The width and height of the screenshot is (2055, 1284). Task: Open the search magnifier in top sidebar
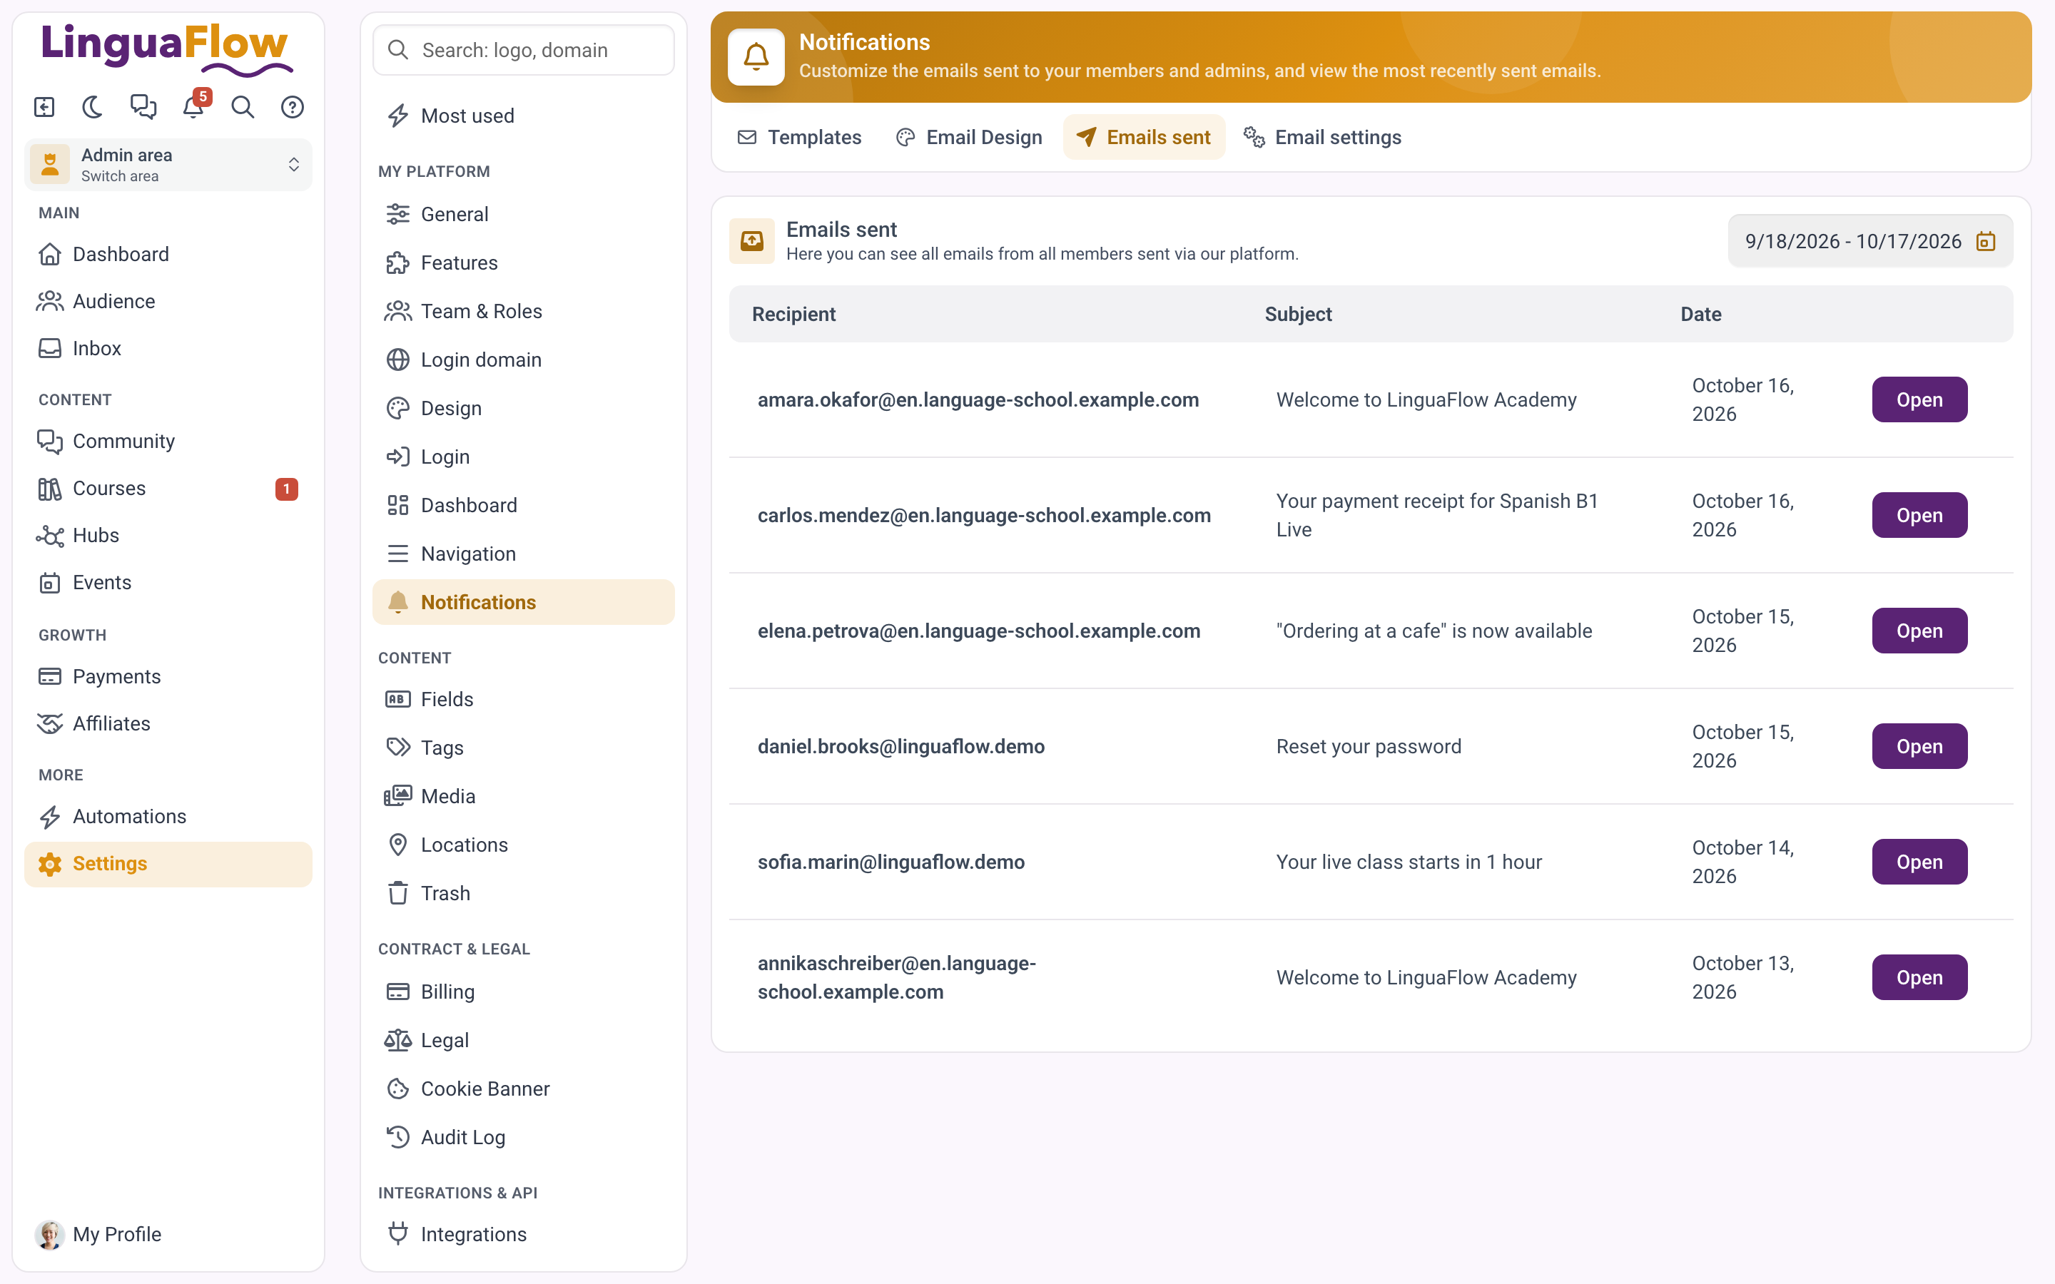tap(243, 107)
